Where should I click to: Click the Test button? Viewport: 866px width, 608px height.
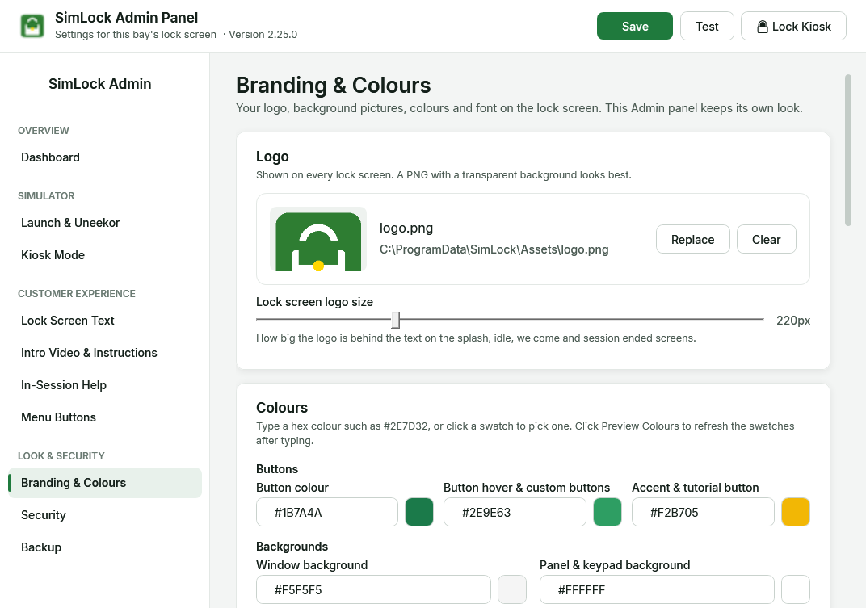707,26
